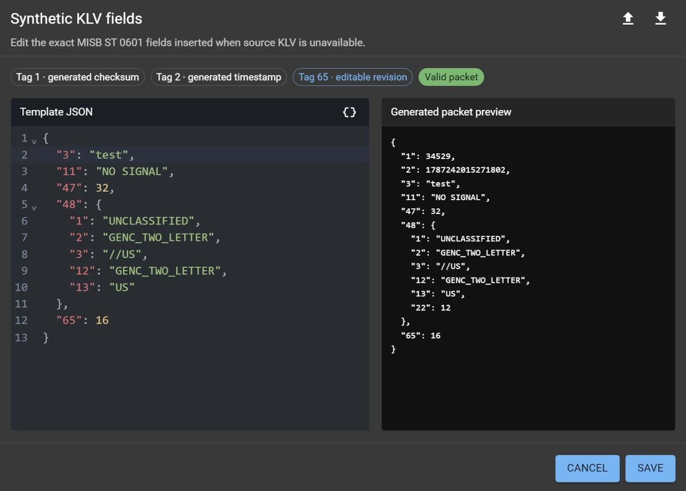This screenshot has height=491, width=686.
Task: Click the Valid packet status chip
Action: [x=451, y=77]
